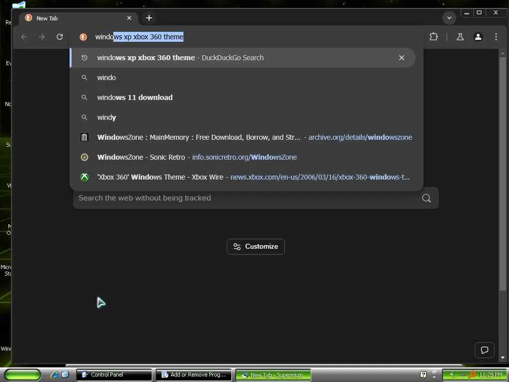Close the New Tab tab
The height and width of the screenshot is (382, 509).
(x=129, y=18)
